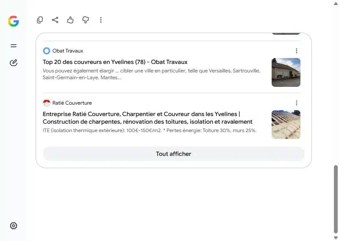Click the scrollbar down arrow
Screen dimensions: 339x241
pos(336,238)
